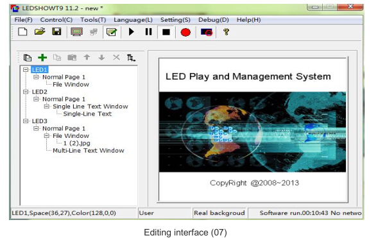
Task: Open help with the question mark icon
Action: (x=226, y=32)
